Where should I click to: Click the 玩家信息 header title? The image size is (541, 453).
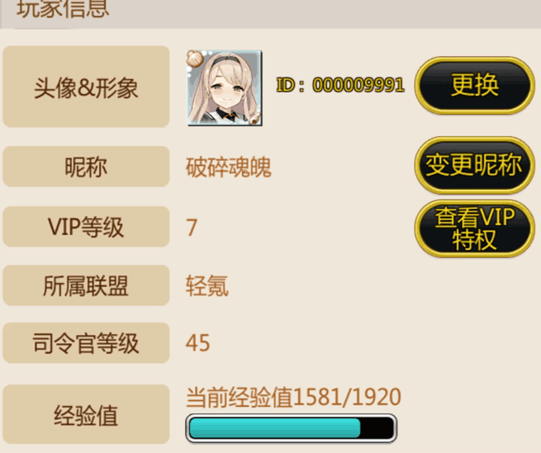63,8
